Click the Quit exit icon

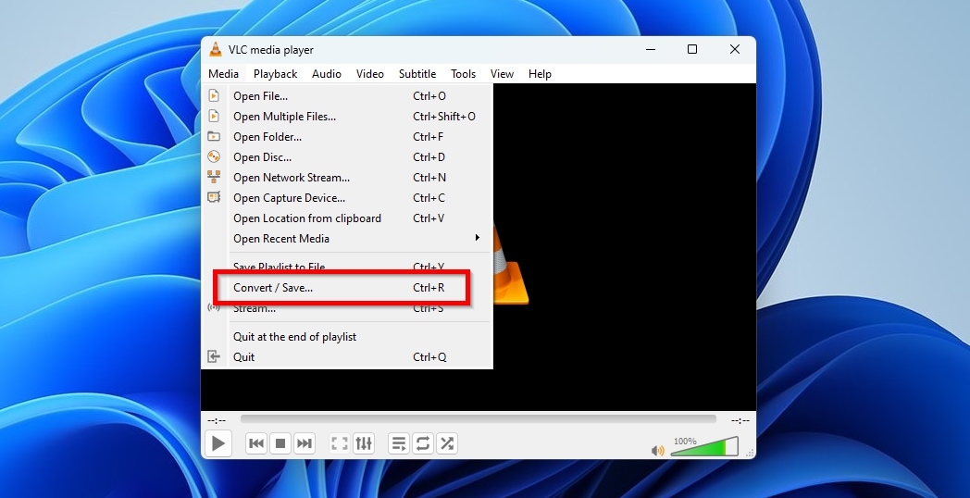(x=214, y=356)
